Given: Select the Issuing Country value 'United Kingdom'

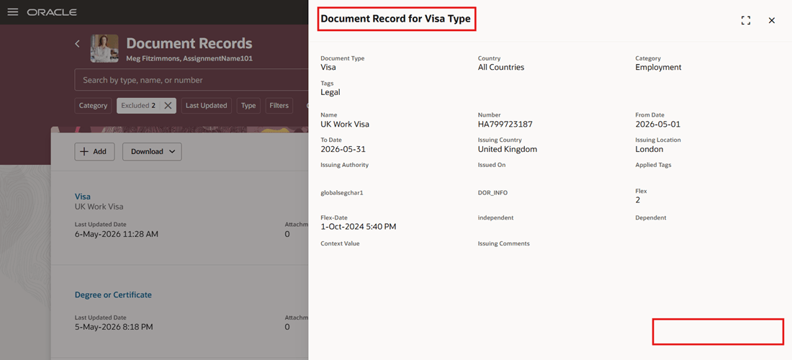Looking at the screenshot, I should [x=508, y=150].
